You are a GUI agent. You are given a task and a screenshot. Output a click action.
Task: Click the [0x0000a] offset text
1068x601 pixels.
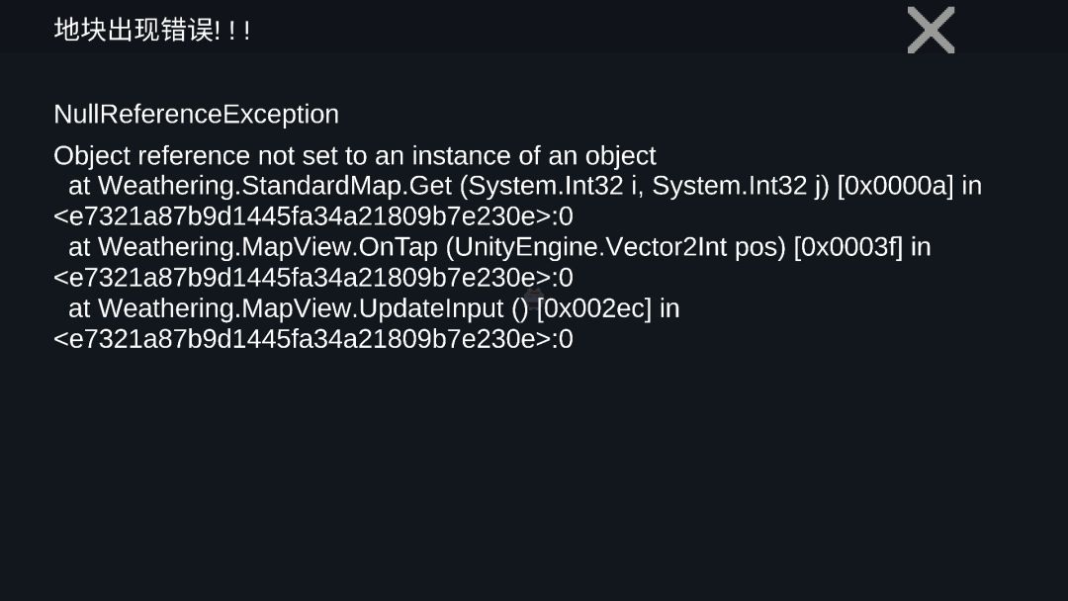click(895, 186)
